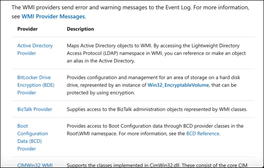Follow the BCD Reference link
The image size is (264, 168).
click(203, 134)
